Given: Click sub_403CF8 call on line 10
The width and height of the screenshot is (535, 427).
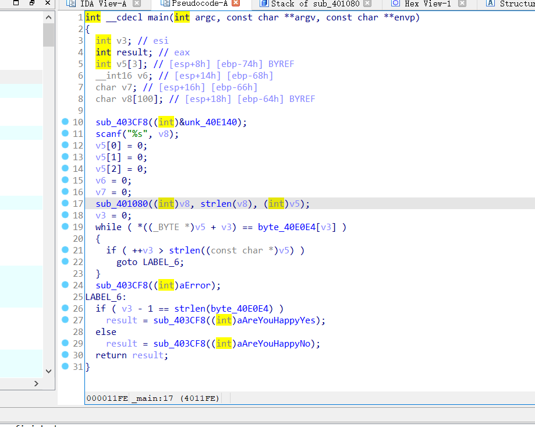Looking at the screenshot, I should (x=122, y=122).
